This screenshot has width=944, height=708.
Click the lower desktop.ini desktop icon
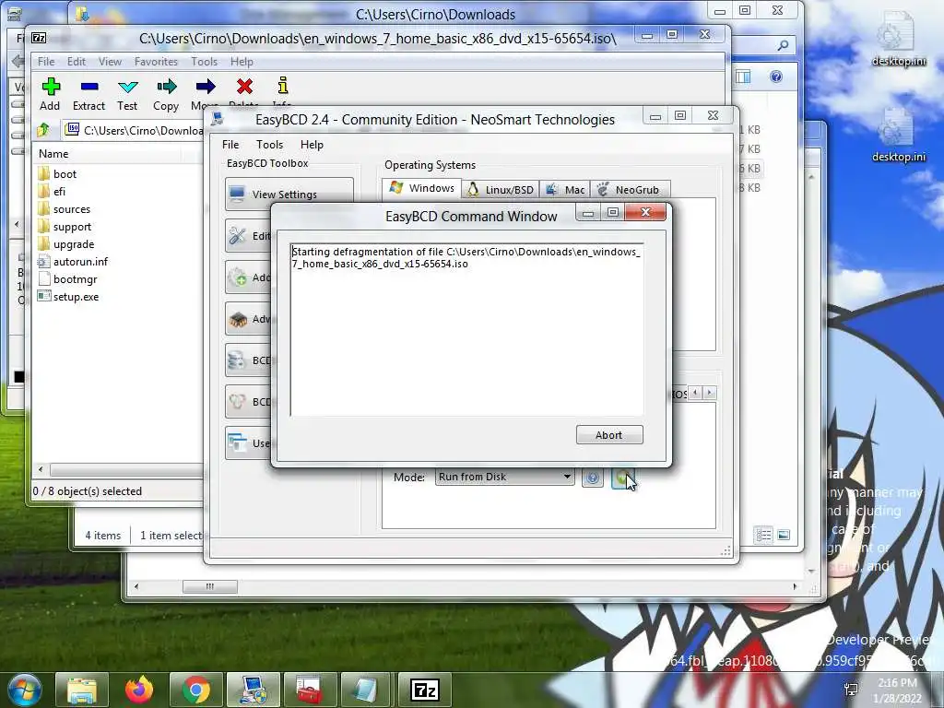click(898, 136)
